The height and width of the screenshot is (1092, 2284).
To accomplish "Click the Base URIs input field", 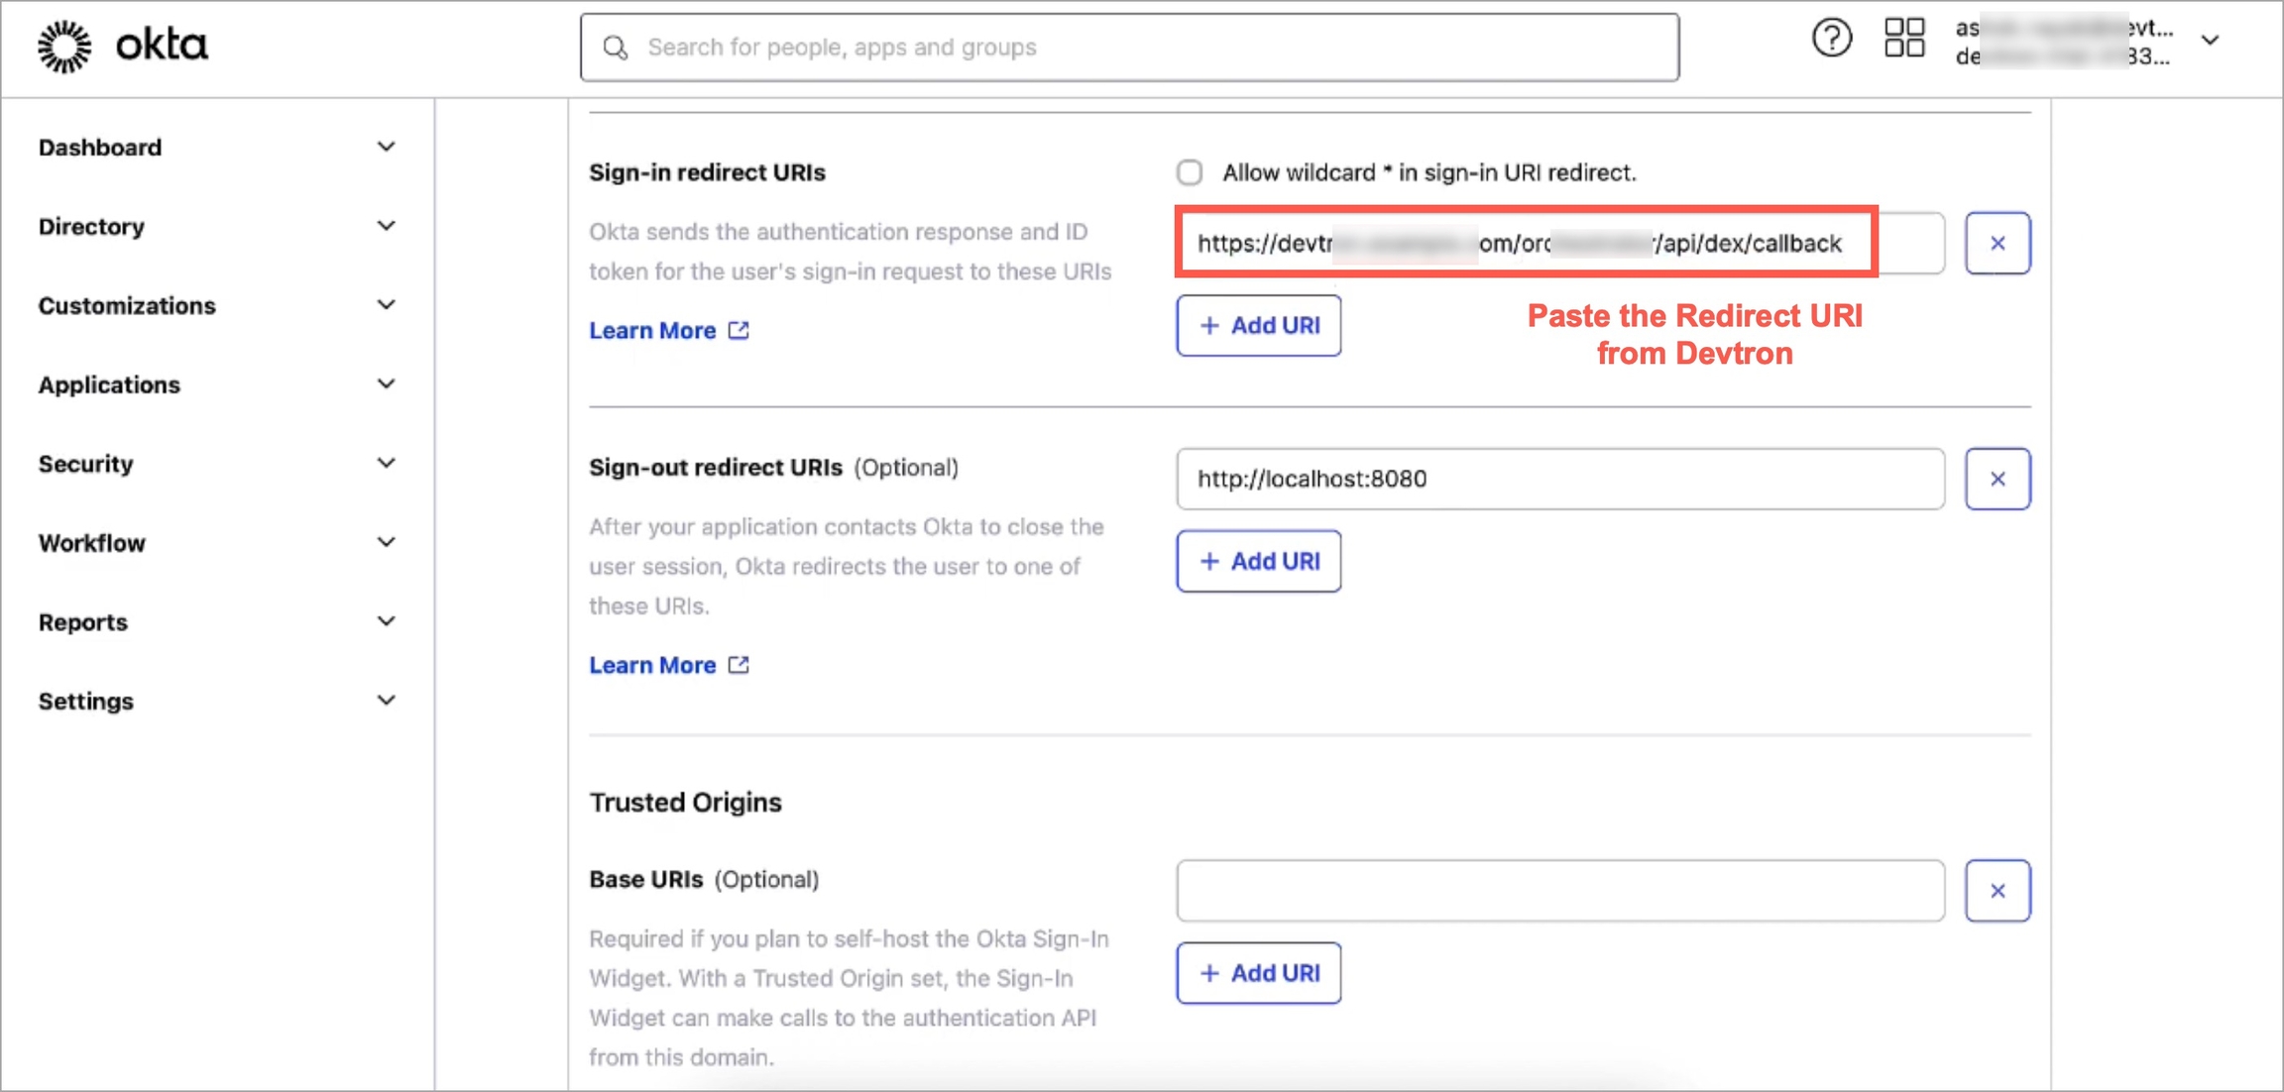I will [1559, 891].
